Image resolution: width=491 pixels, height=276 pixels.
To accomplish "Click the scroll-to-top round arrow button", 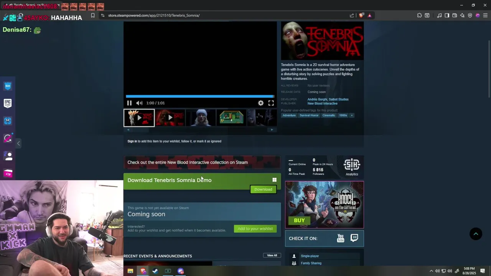I will 476,234.
